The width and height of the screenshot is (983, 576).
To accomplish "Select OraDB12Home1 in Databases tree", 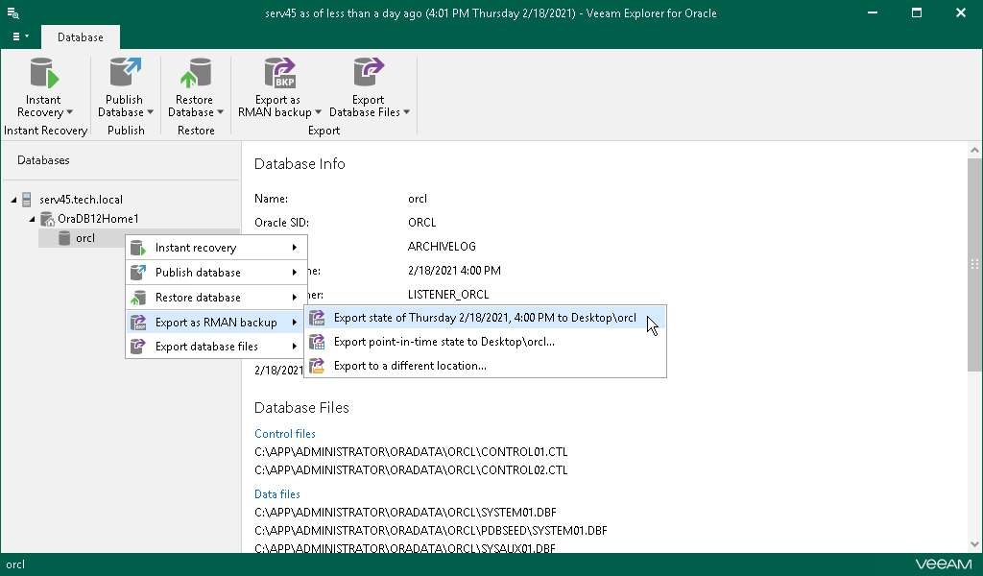I will click(98, 219).
